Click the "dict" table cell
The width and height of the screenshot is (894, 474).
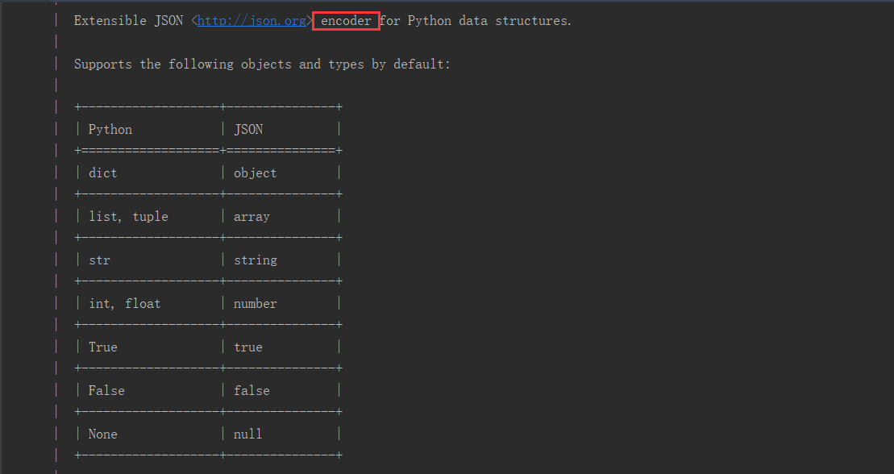pos(103,173)
